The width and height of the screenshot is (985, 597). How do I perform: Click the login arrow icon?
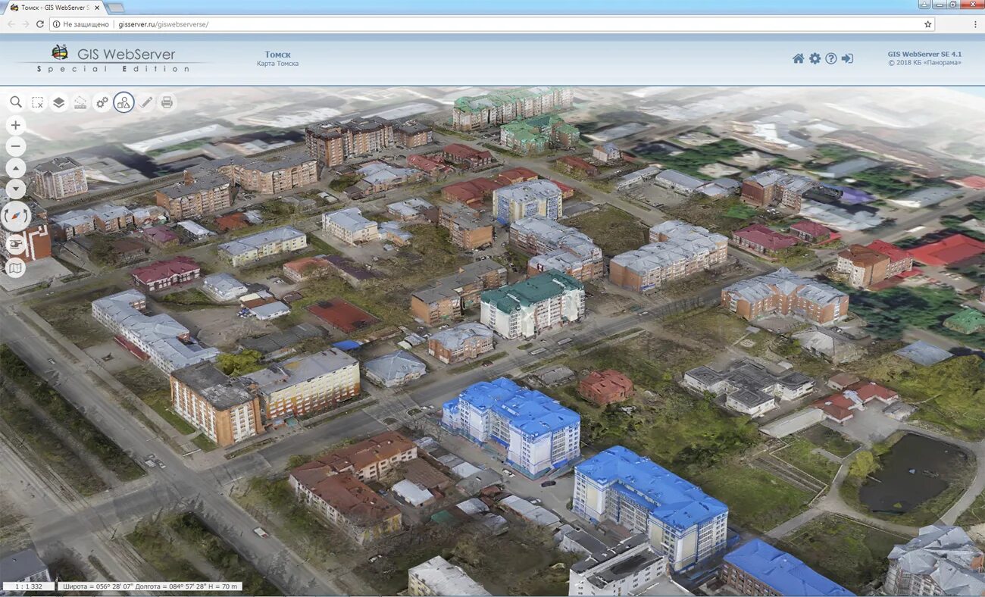pos(847,58)
